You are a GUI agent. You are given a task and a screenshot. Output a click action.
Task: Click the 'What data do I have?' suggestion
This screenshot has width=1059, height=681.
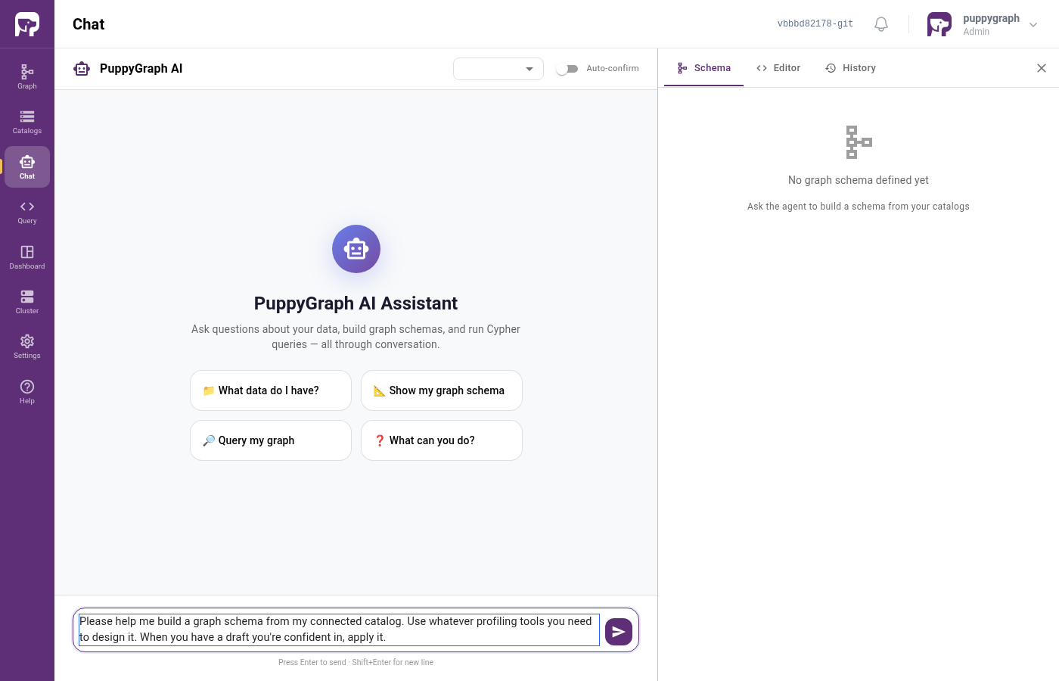pos(271,390)
